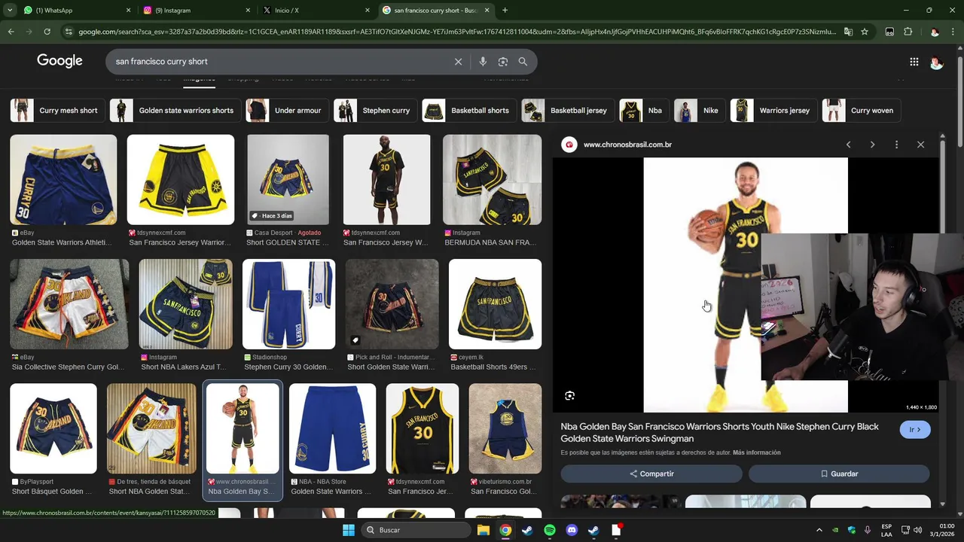Viewport: 964px width, 542px height.
Task: Select the Basketball jersey filter chip
Action: tap(567, 111)
